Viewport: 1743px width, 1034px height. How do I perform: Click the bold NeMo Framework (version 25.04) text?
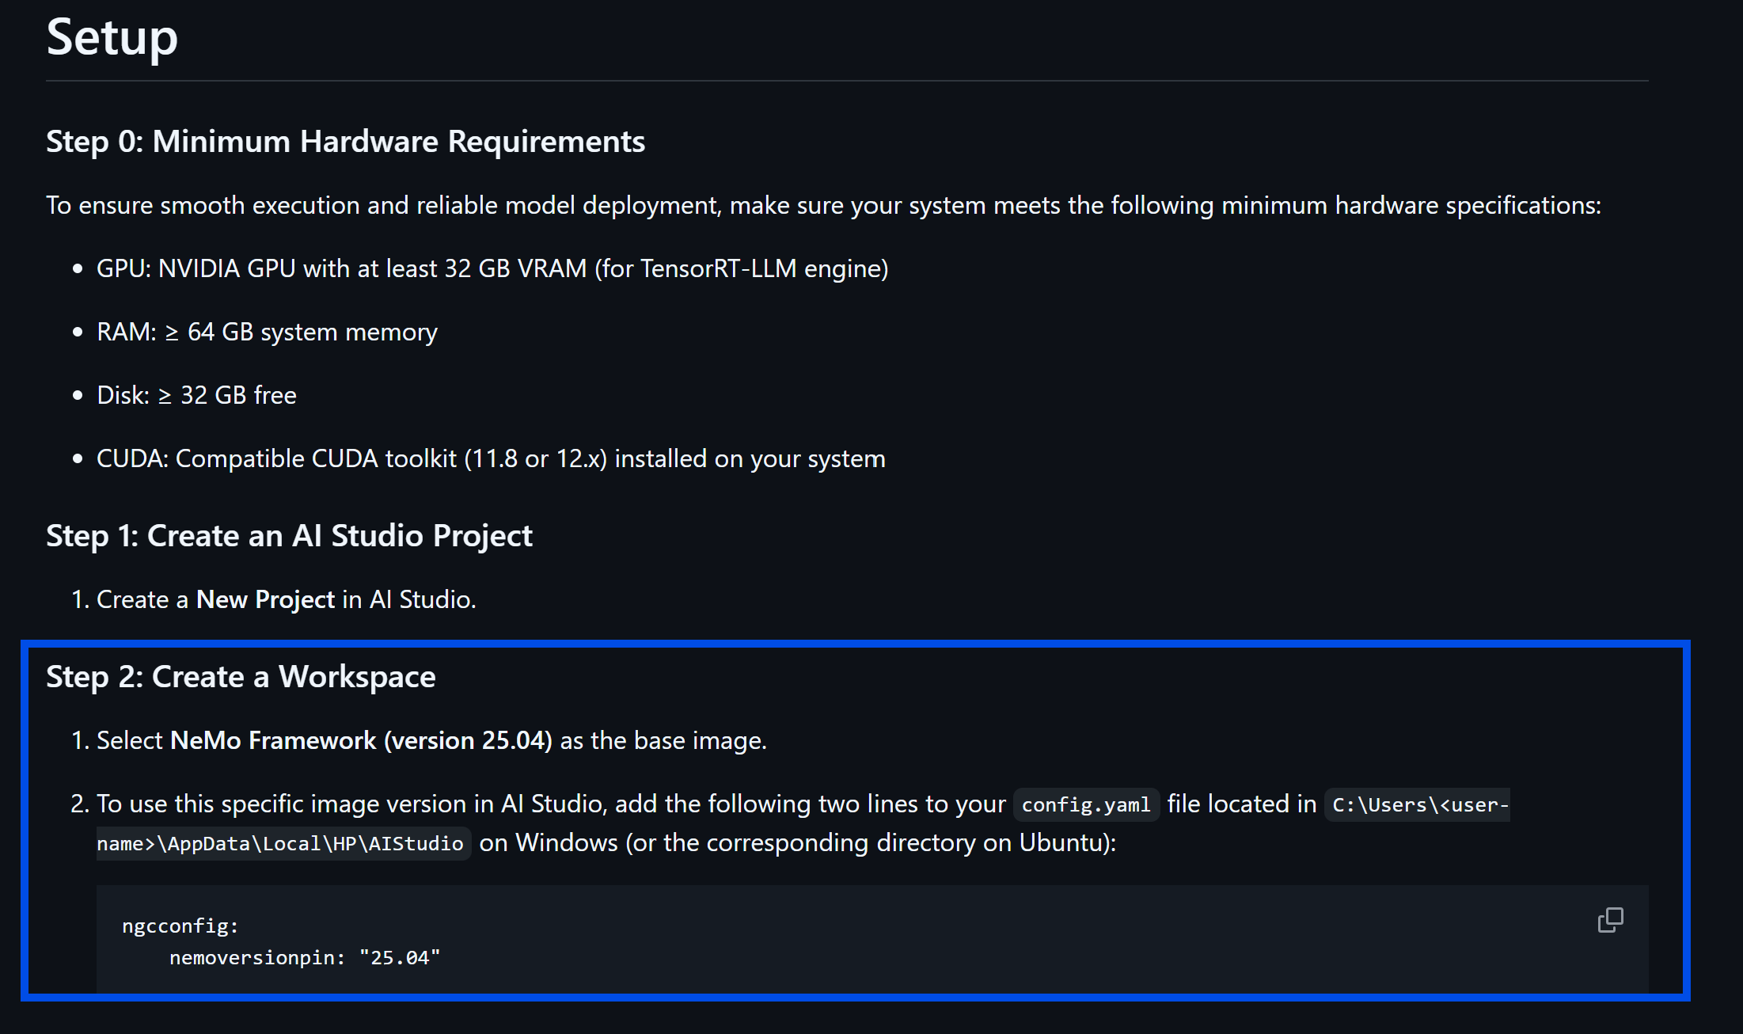tap(361, 740)
